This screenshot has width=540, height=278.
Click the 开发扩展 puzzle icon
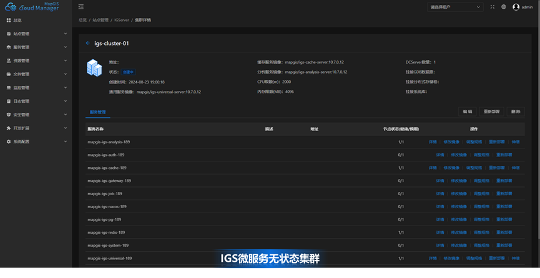click(x=9, y=128)
